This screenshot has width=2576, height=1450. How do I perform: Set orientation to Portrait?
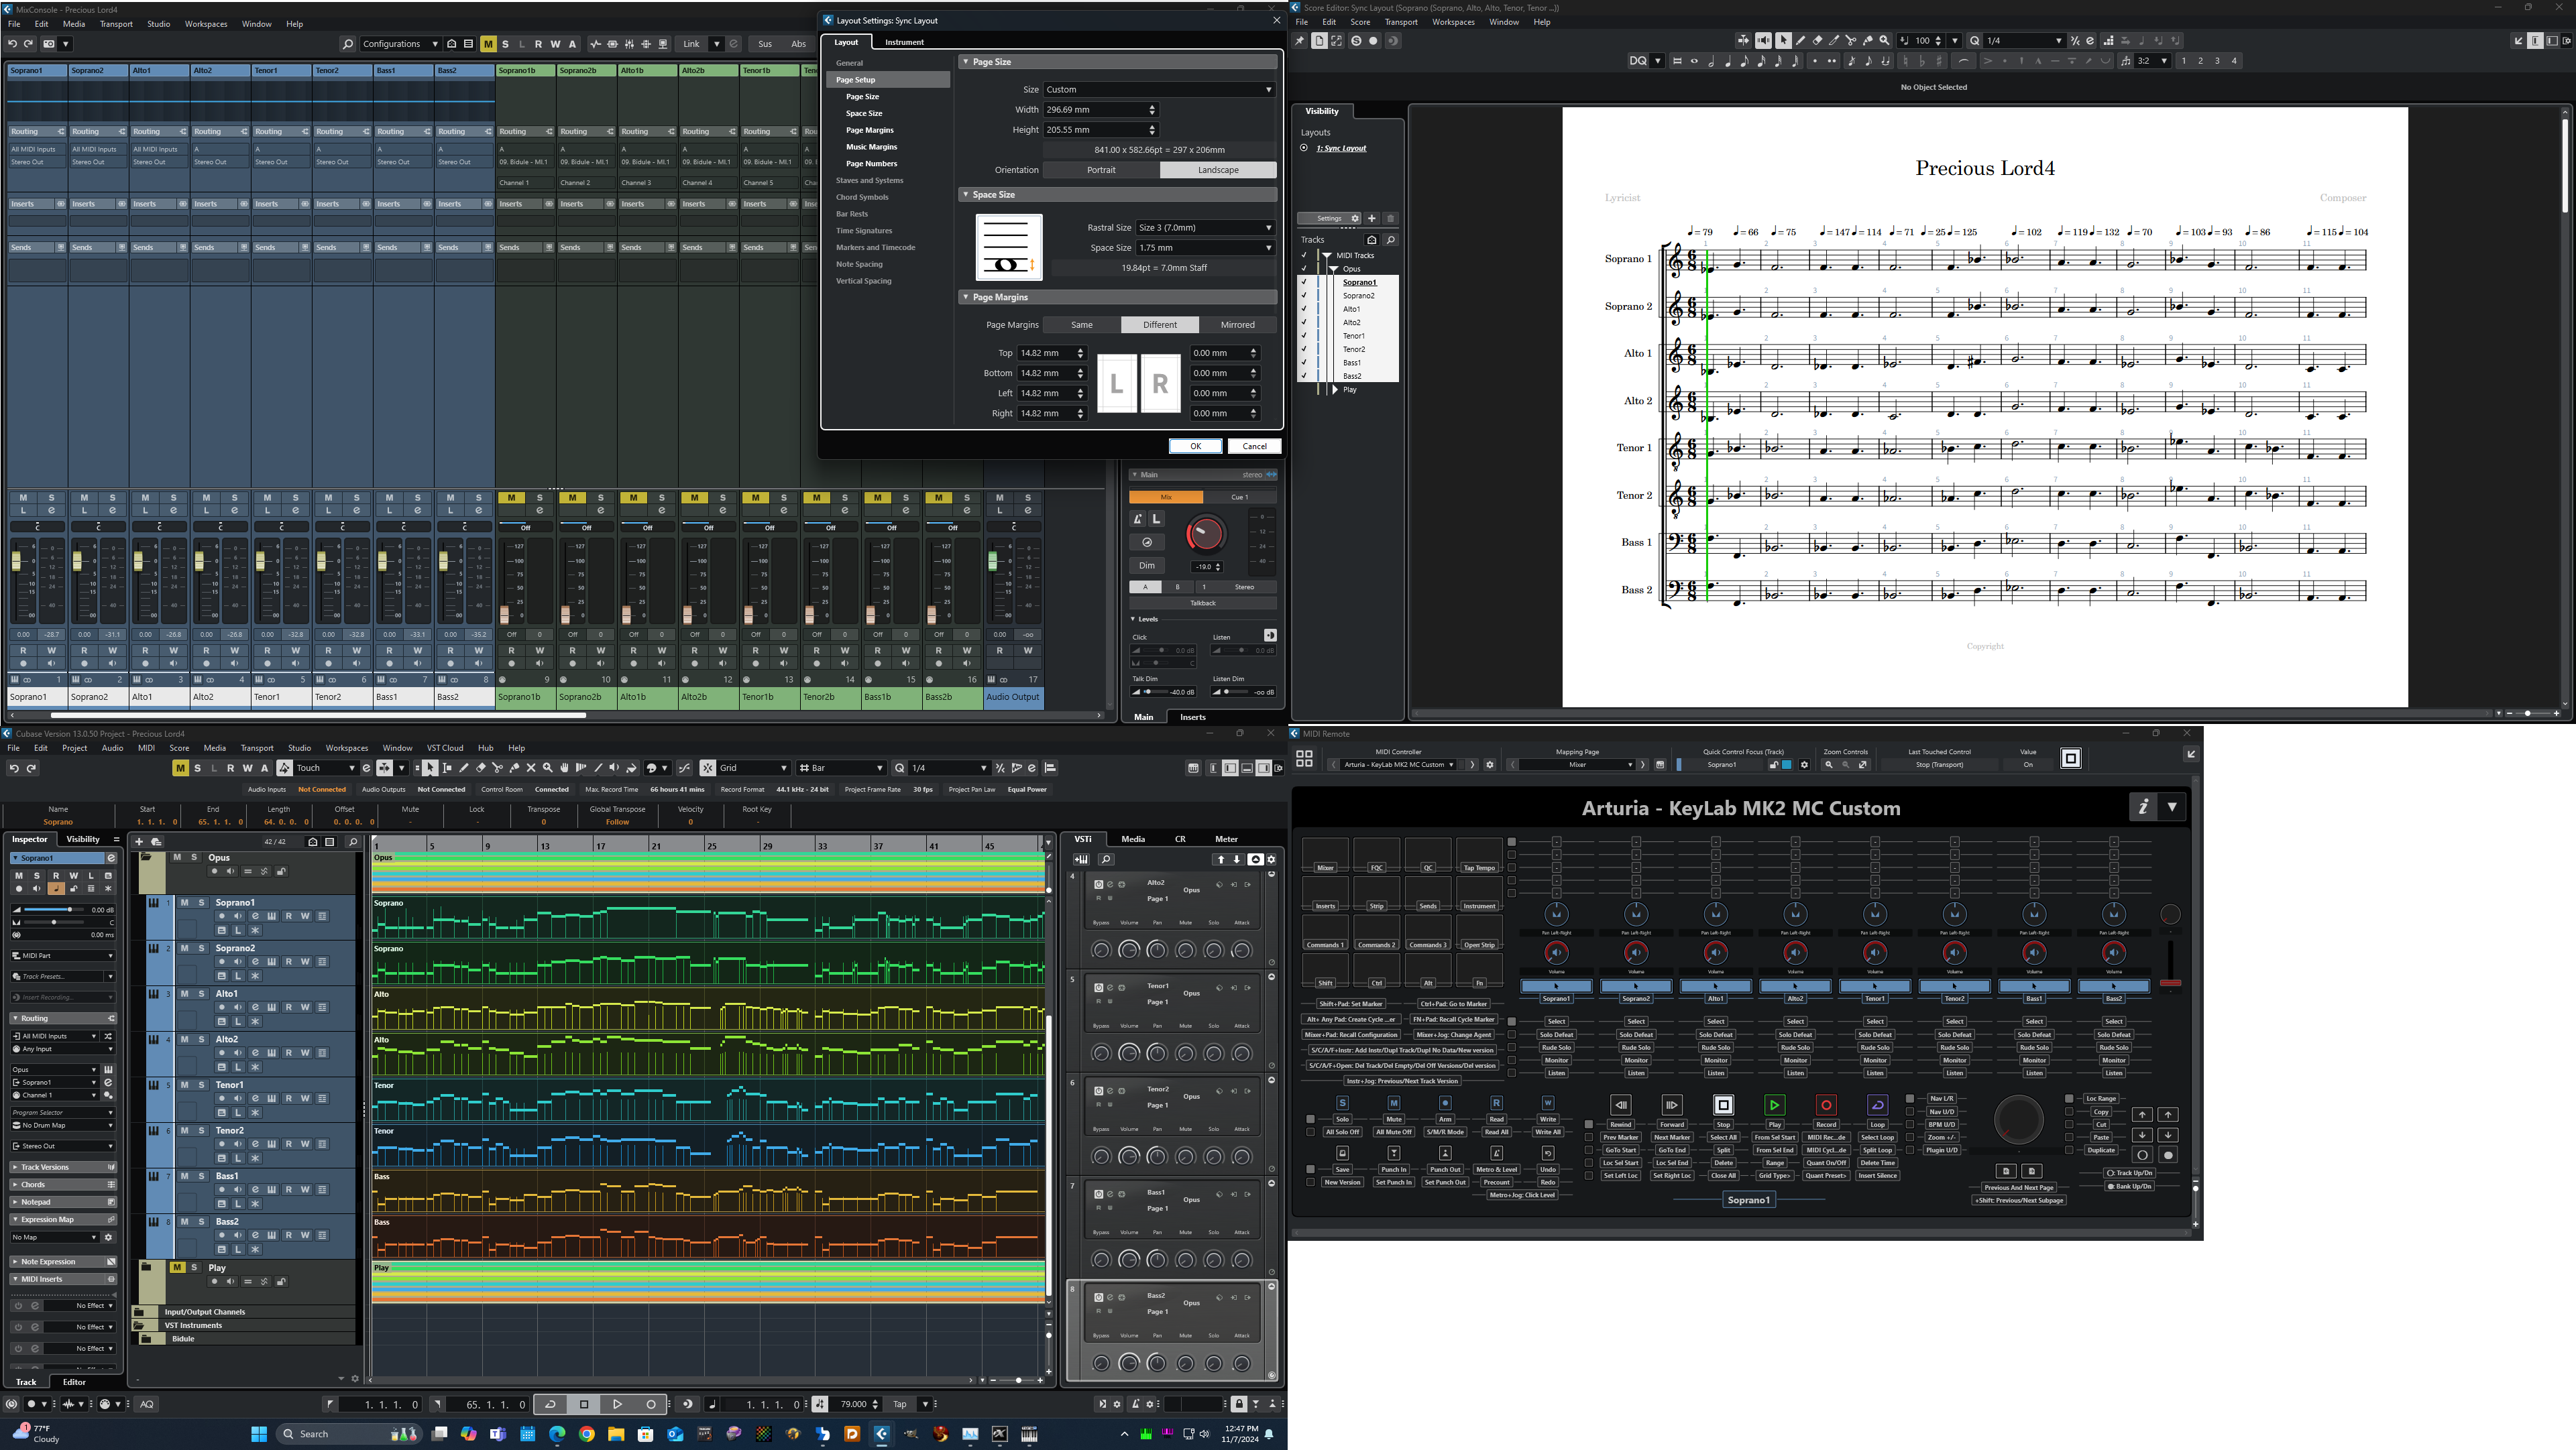tap(1101, 170)
